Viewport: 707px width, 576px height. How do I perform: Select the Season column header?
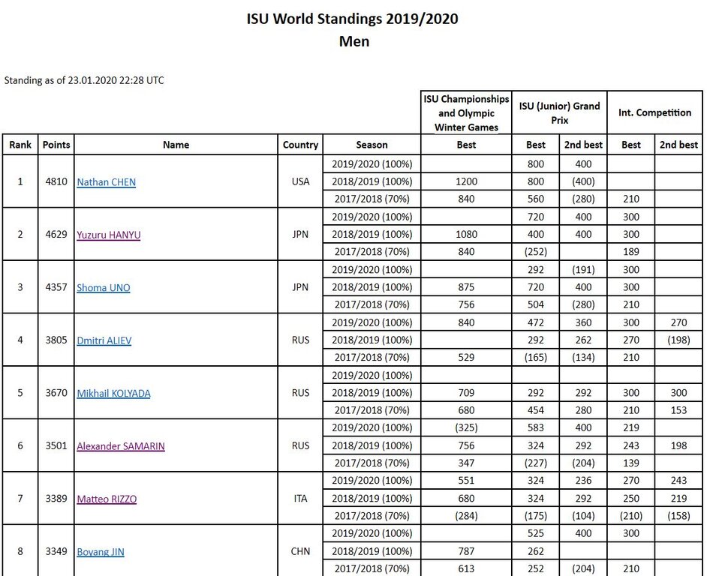372,145
